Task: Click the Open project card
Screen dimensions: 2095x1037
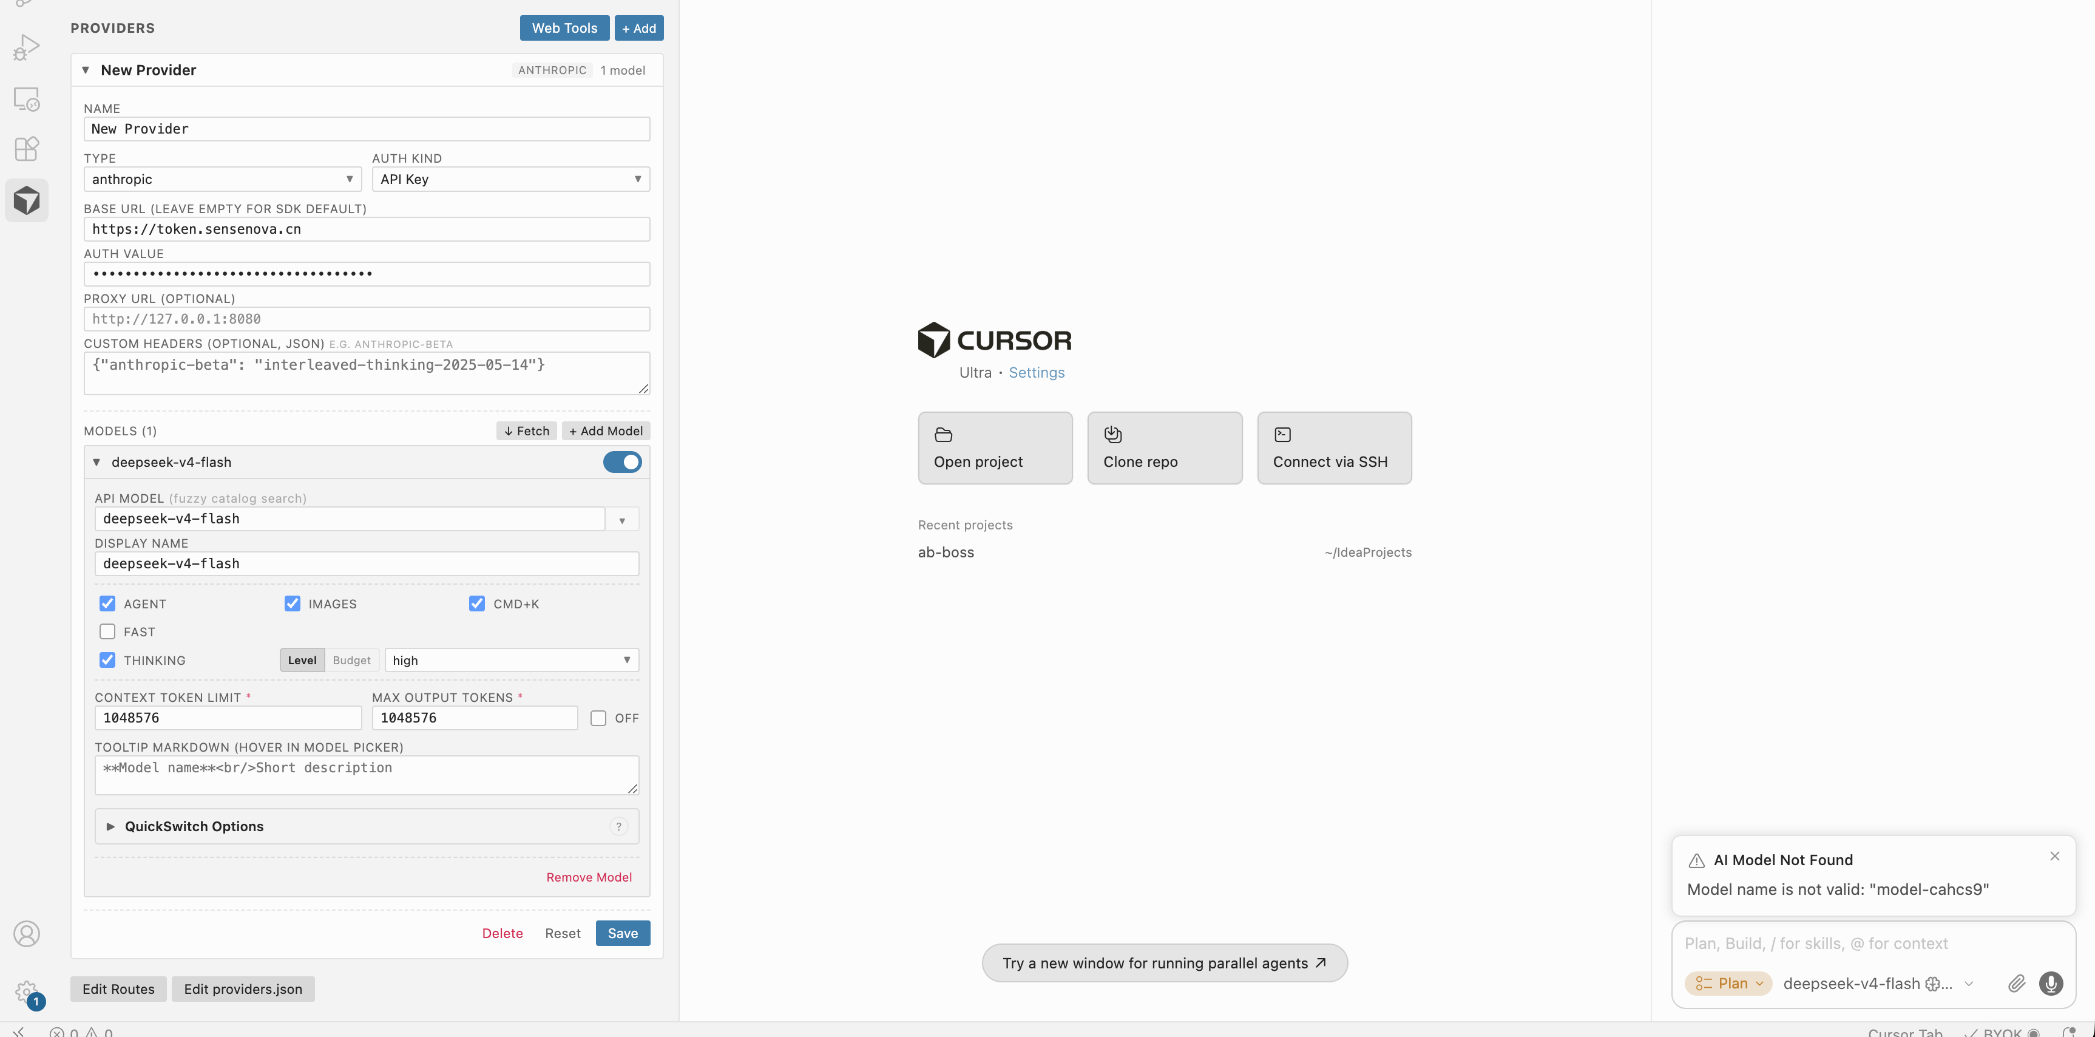Action: click(x=995, y=448)
